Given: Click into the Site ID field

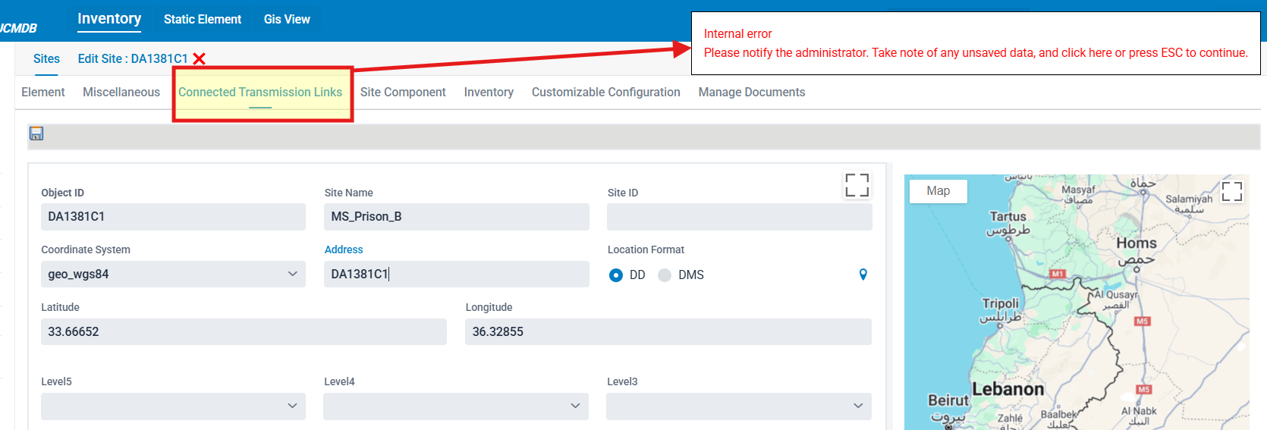Looking at the screenshot, I should coord(739,217).
